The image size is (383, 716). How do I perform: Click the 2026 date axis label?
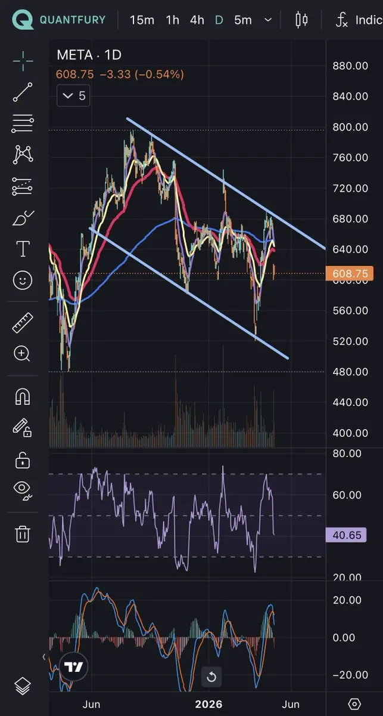tap(208, 704)
